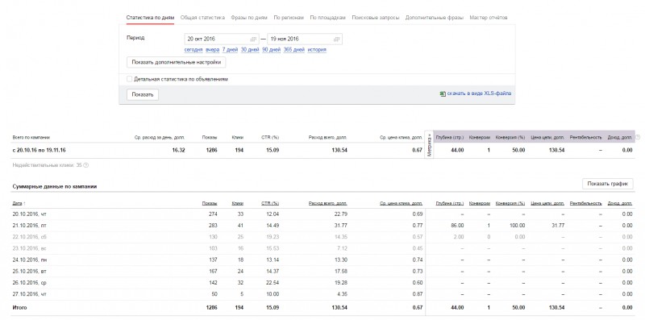
Task: Click the Показать график button
Action: pos(608,184)
